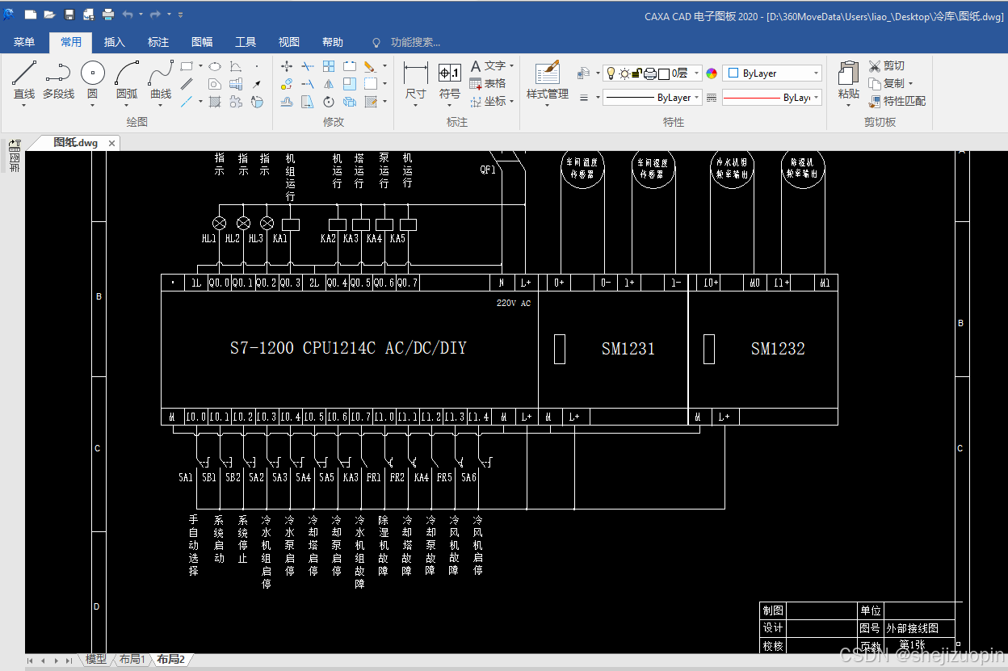The height and width of the screenshot is (671, 1008).
Task: Click the ByLayer white color swatch box
Action: tap(733, 73)
